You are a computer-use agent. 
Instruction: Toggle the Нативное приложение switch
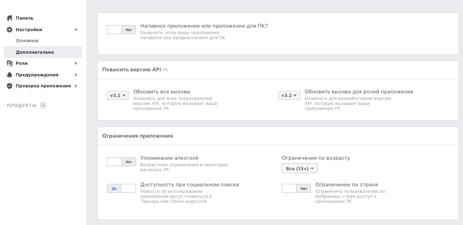click(122, 30)
